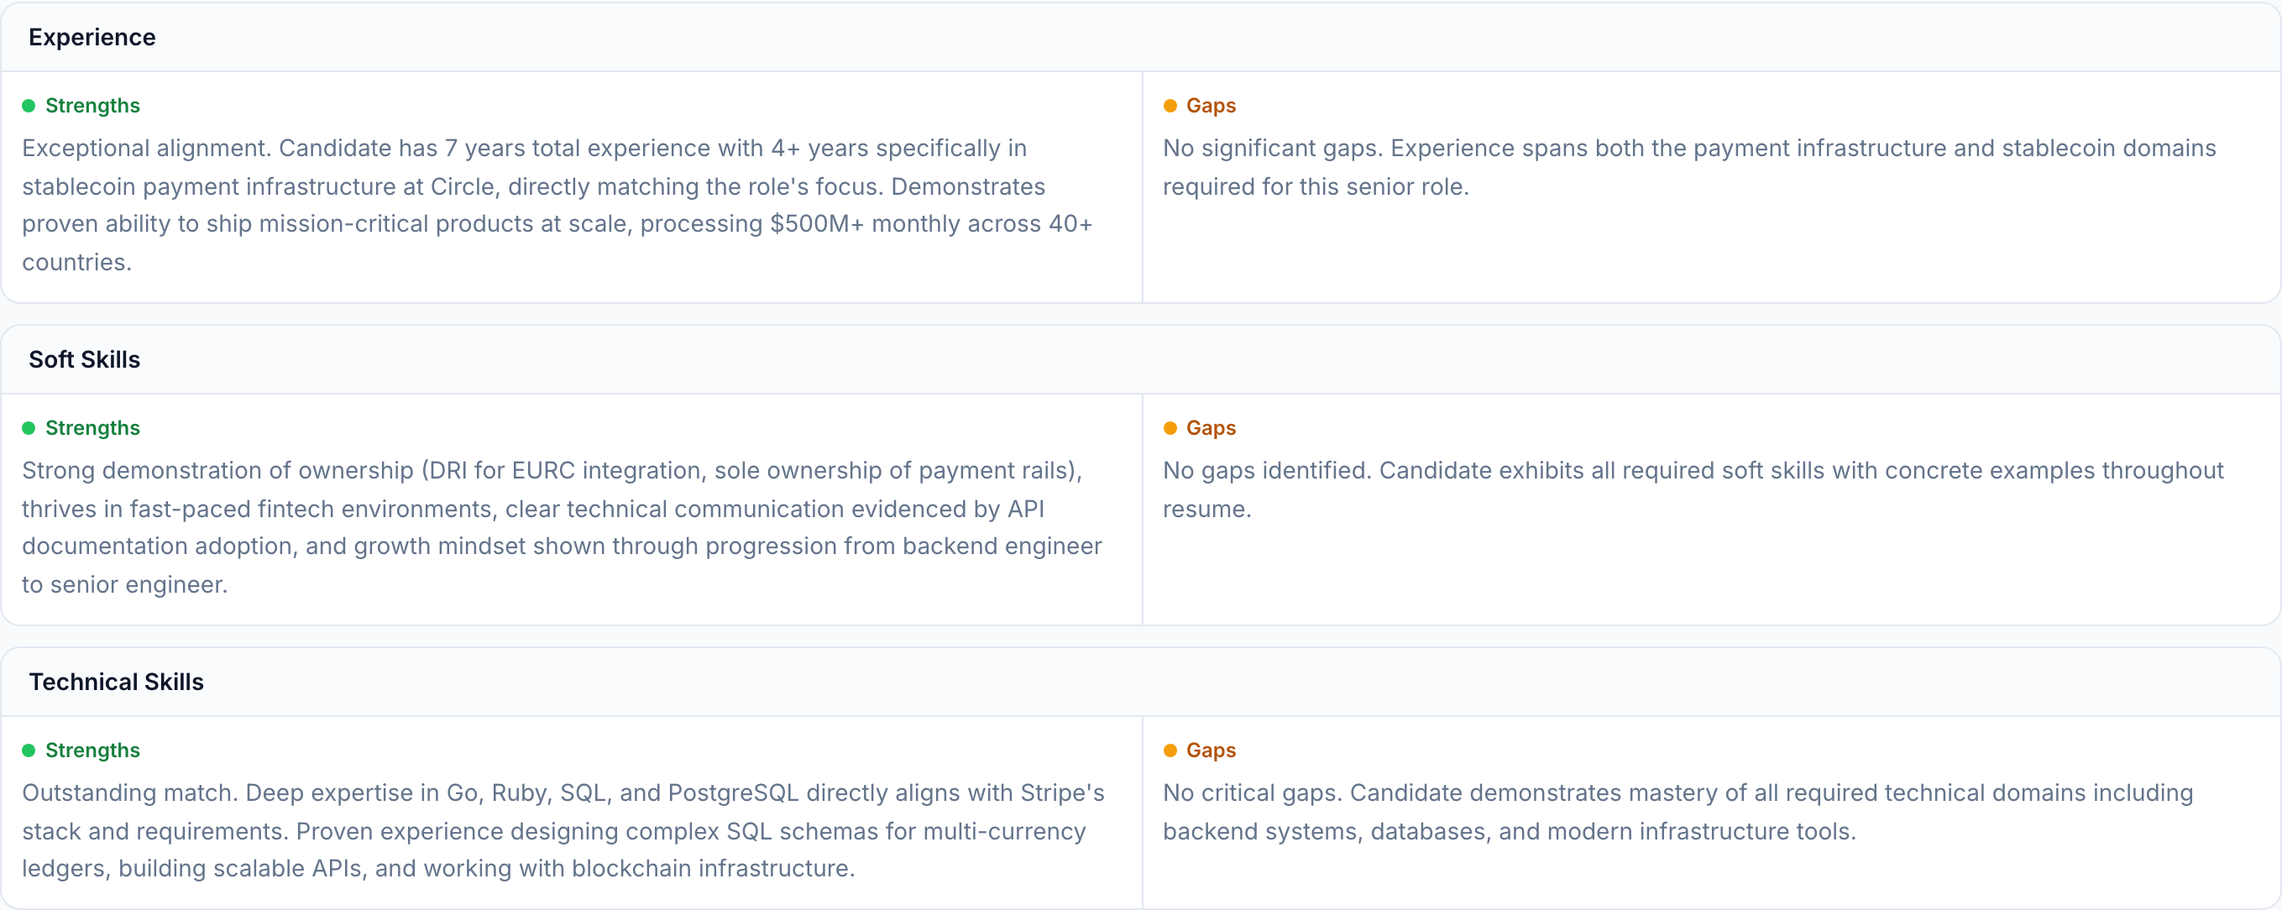2282x910 pixels.
Task: Click the 'Strong demonstration of ownership' paragraph
Action: tap(562, 527)
